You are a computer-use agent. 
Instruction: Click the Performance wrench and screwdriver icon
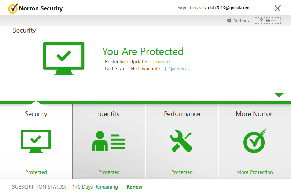coord(182,141)
